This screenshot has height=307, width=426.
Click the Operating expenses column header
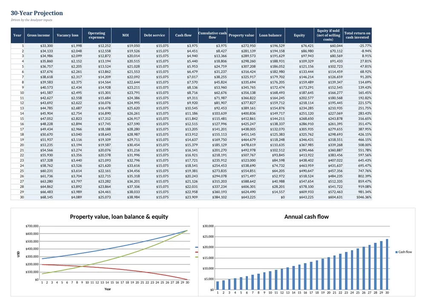[x=97, y=35]
